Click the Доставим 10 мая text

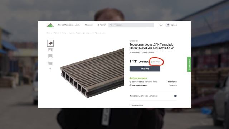pos(139,85)
